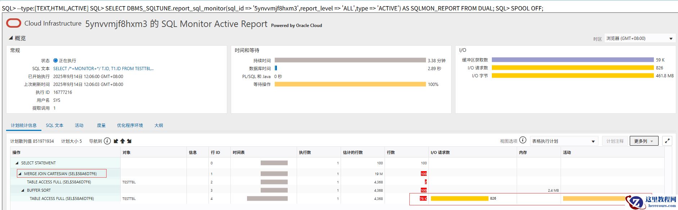Click the I/O 请求数 column header
The image size is (678, 210).
(x=473, y=152)
